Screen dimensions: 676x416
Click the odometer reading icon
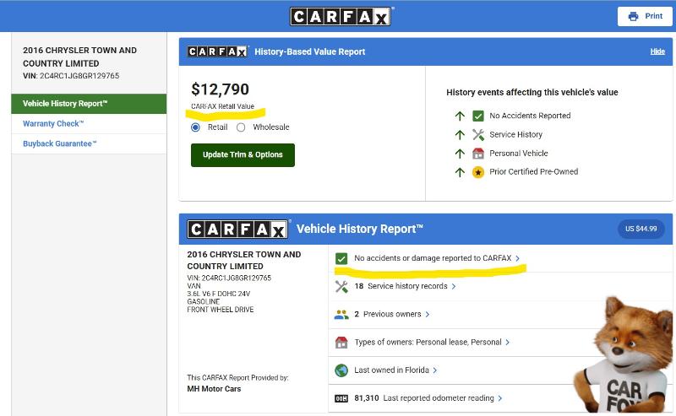(341, 398)
